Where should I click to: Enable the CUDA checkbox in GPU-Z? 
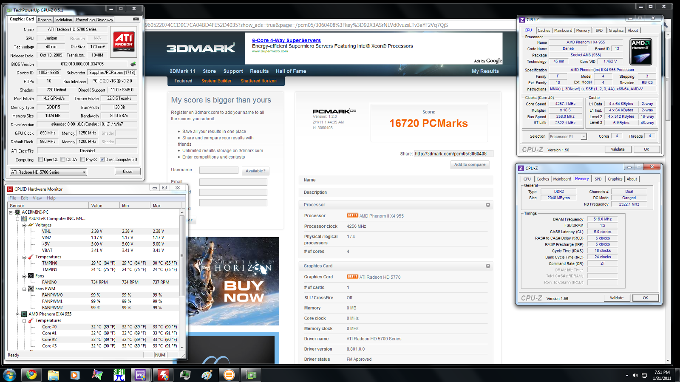click(x=63, y=160)
